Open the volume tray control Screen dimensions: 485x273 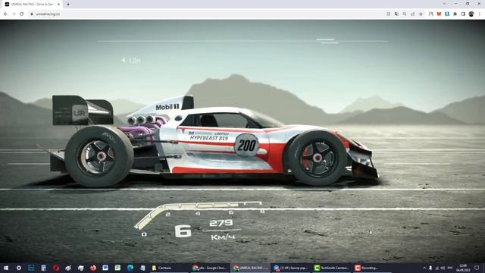443,268
